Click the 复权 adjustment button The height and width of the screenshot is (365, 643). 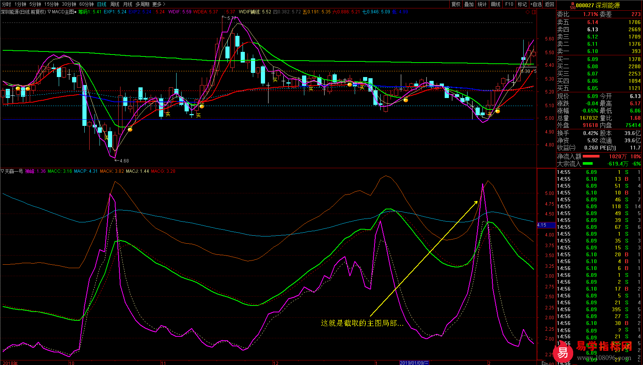click(456, 4)
